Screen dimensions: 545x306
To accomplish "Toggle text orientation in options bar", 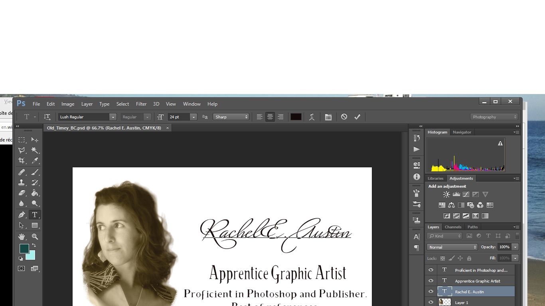I will click(x=47, y=117).
